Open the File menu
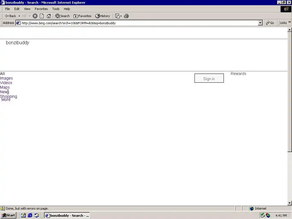Screen dimensions: 292x219 click(7, 9)
